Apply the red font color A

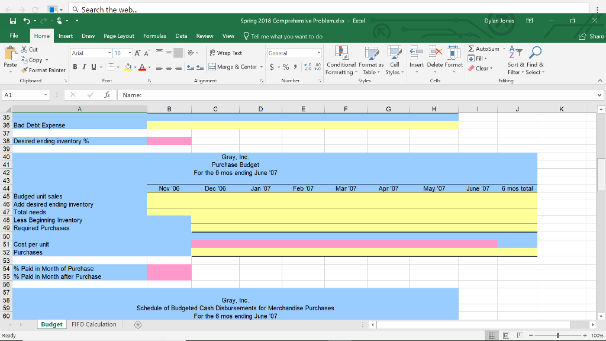click(x=142, y=67)
